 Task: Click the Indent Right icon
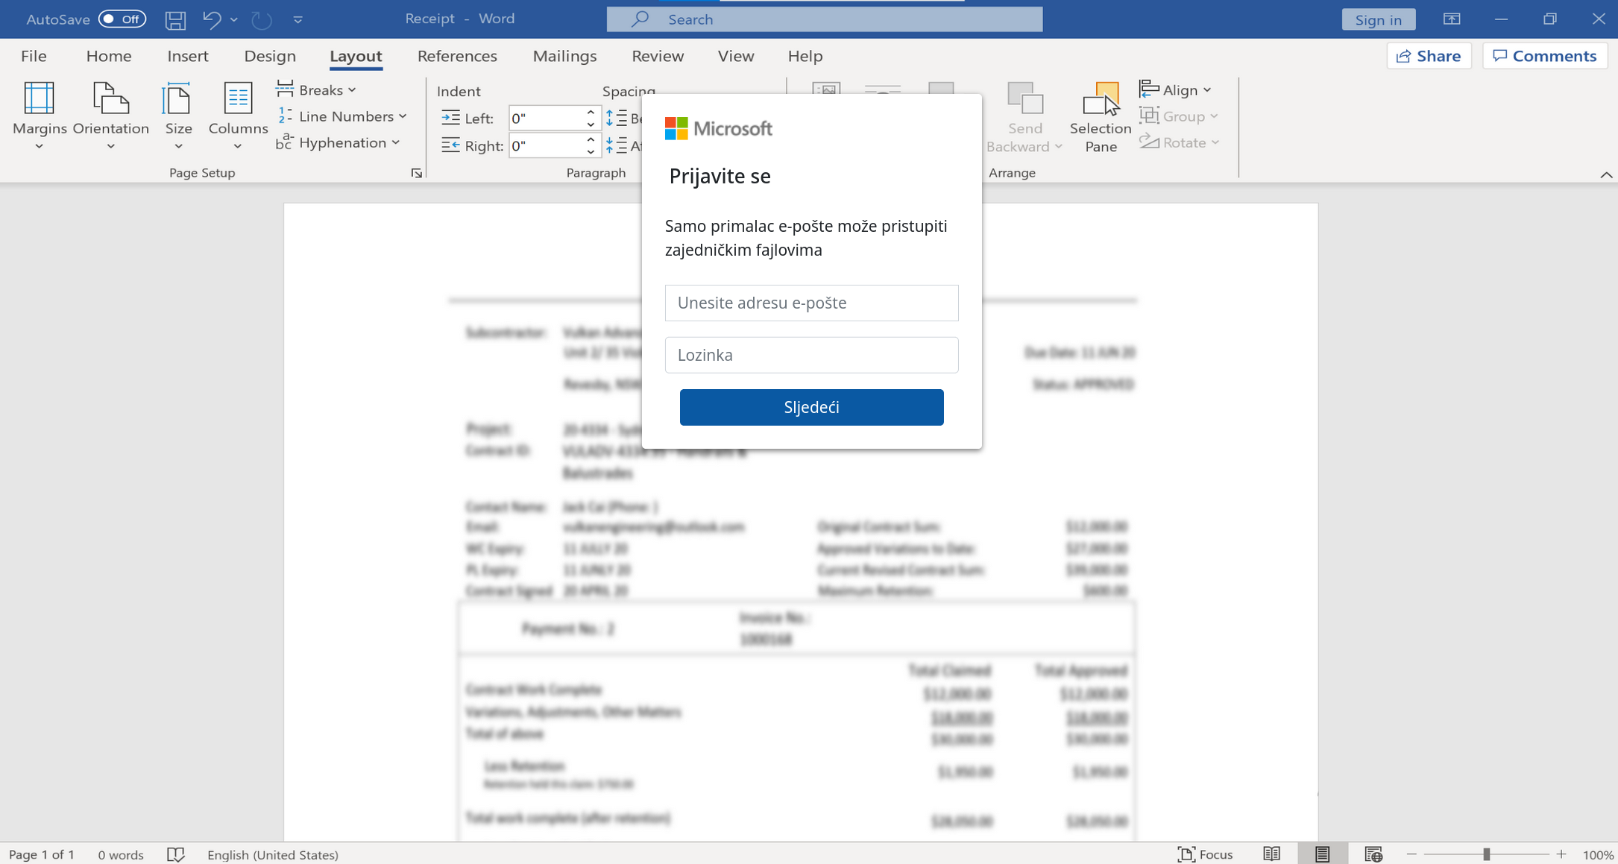[x=450, y=145]
